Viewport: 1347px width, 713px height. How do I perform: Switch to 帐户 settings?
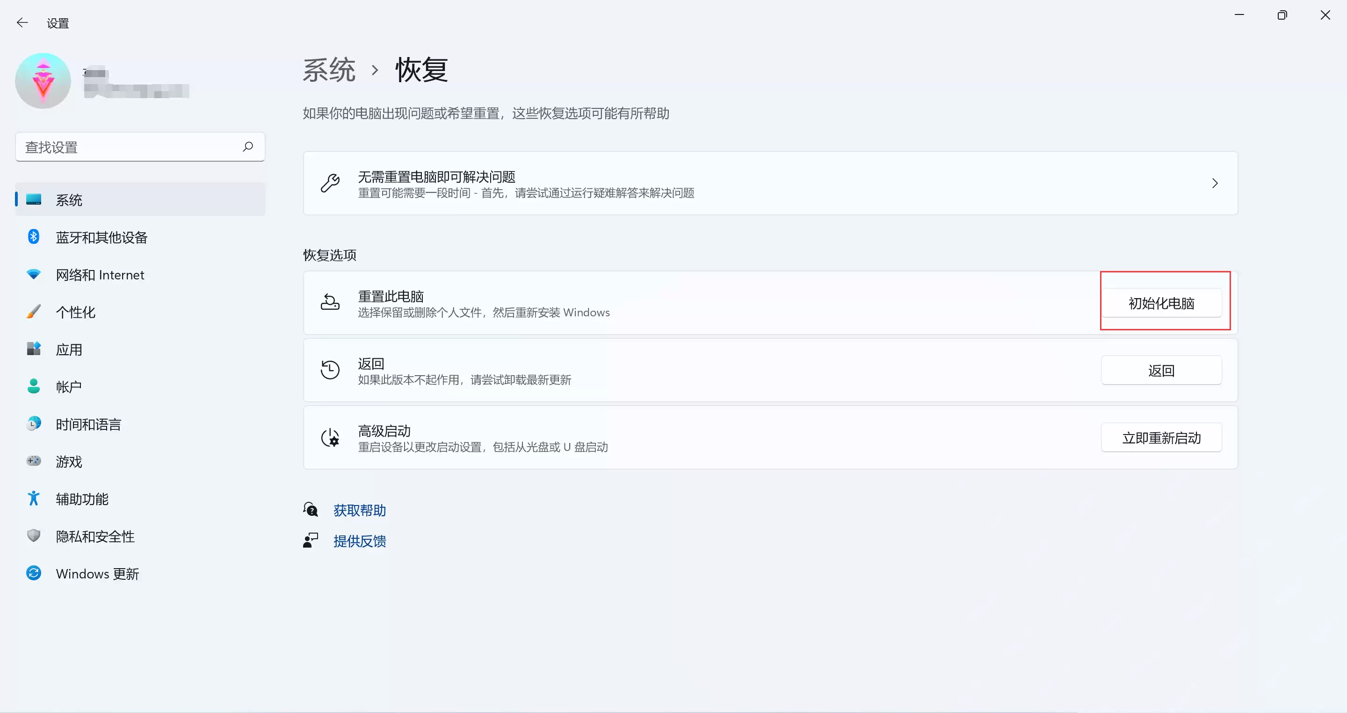tap(140, 386)
